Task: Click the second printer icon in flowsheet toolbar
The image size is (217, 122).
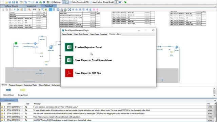Action: pyautogui.click(x=65, y=9)
